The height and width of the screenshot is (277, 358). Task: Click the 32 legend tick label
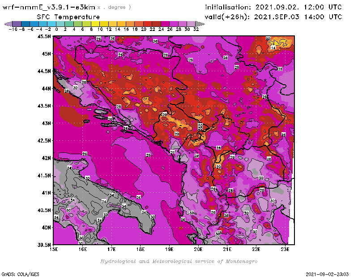tap(196, 29)
